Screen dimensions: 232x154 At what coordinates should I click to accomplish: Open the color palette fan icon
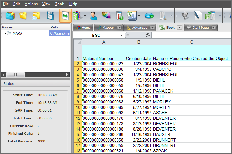pyautogui.click(x=106, y=15)
